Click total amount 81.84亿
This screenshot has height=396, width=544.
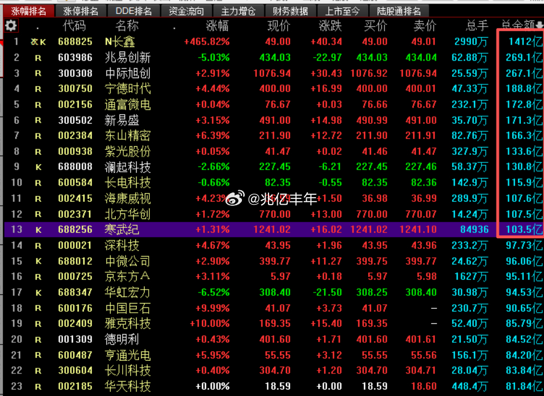524,386
